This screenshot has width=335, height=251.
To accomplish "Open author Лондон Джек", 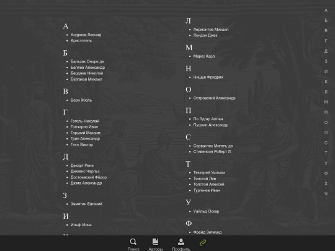I will [205, 35].
